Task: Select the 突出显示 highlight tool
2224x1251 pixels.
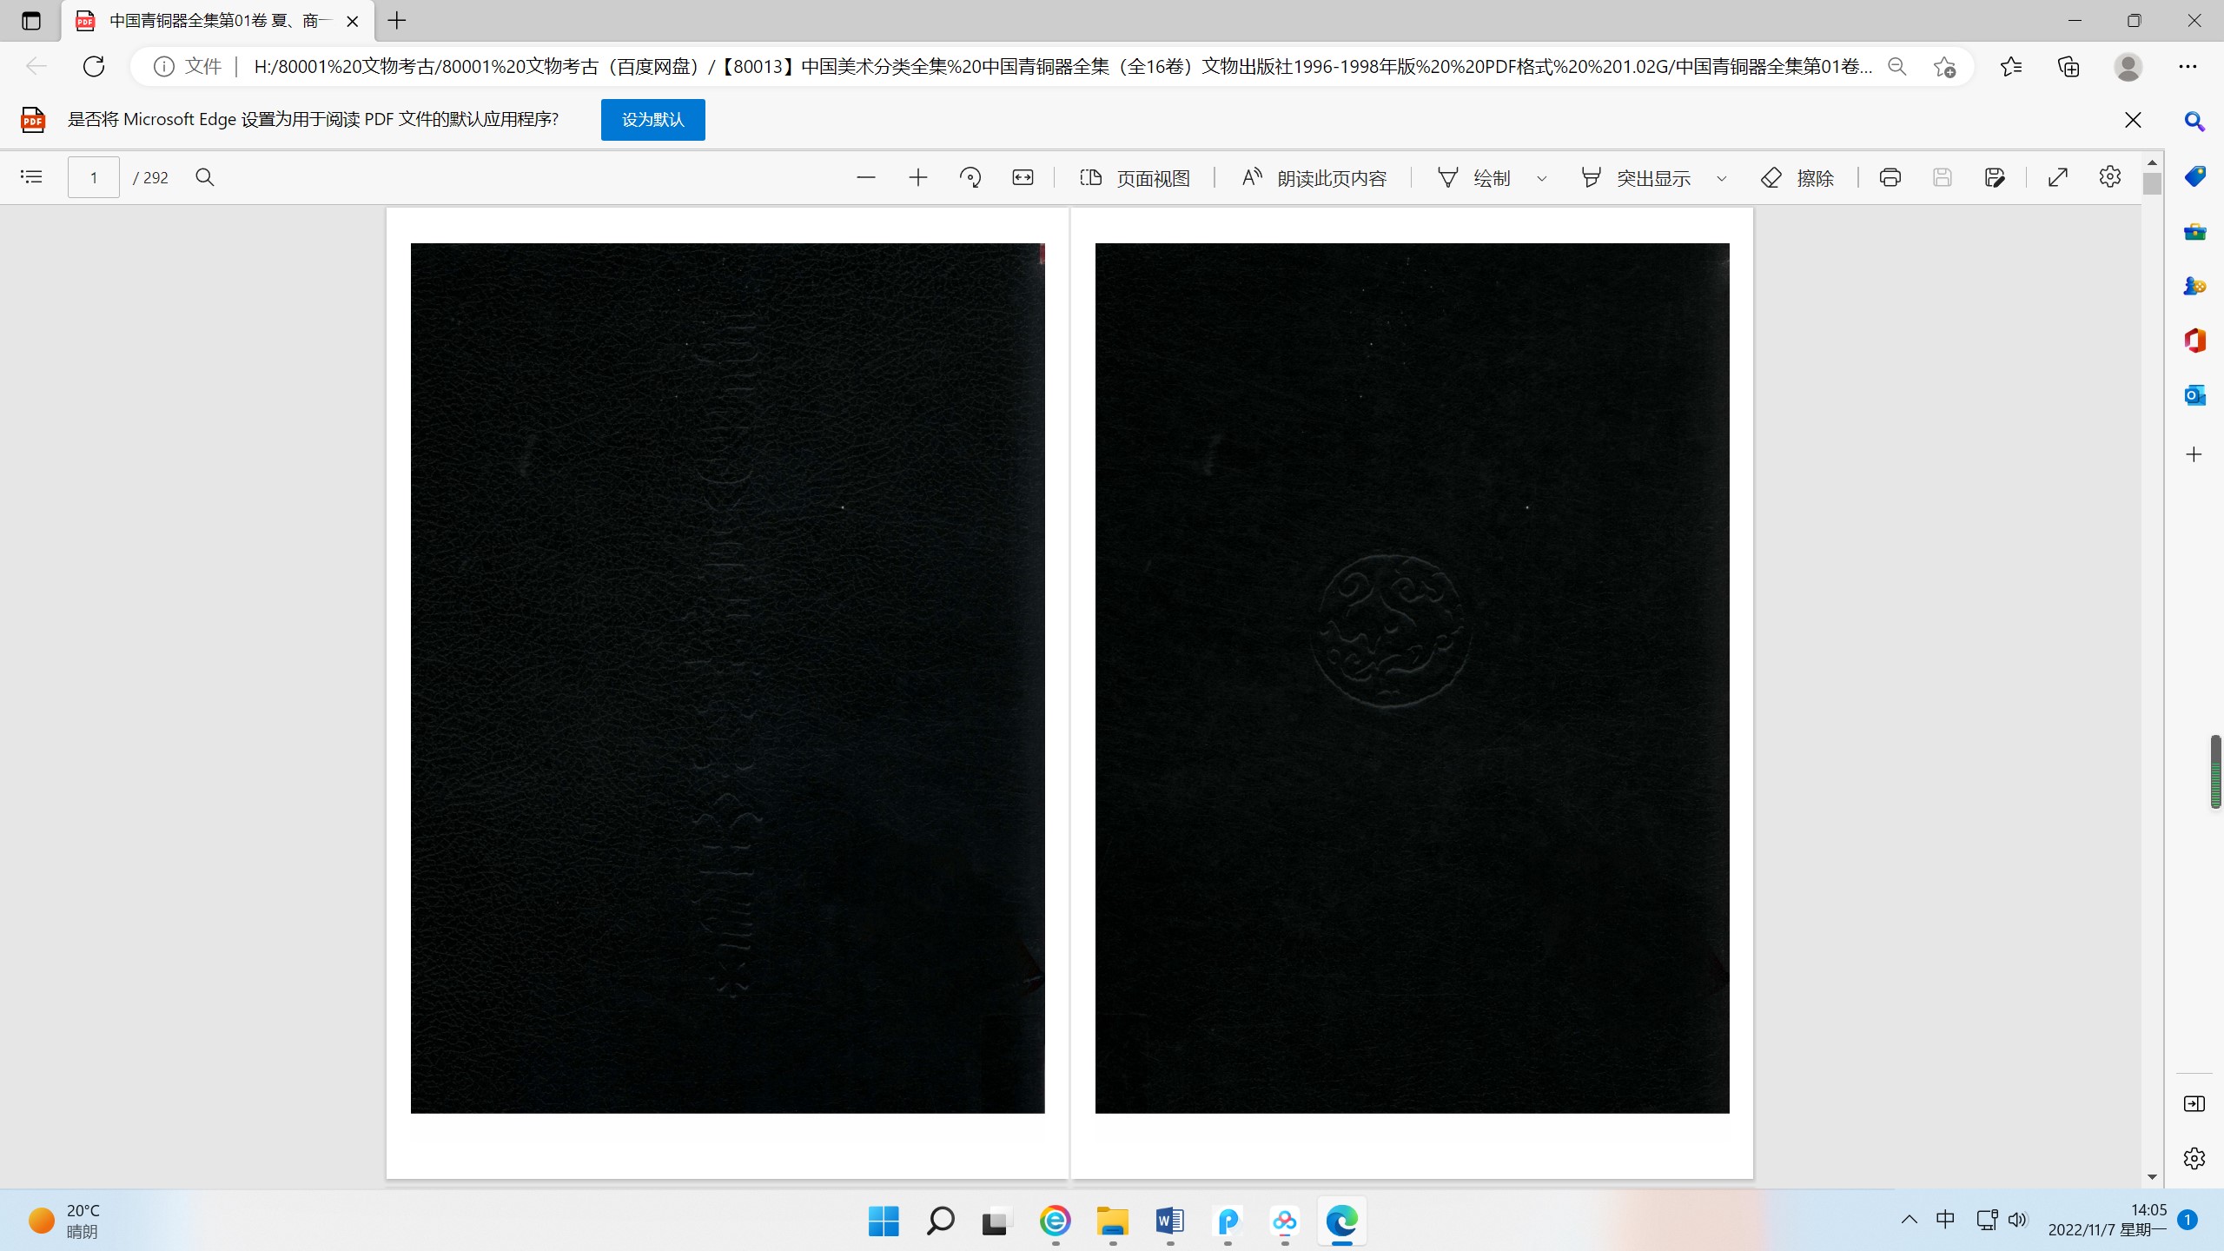Action: click(1635, 177)
